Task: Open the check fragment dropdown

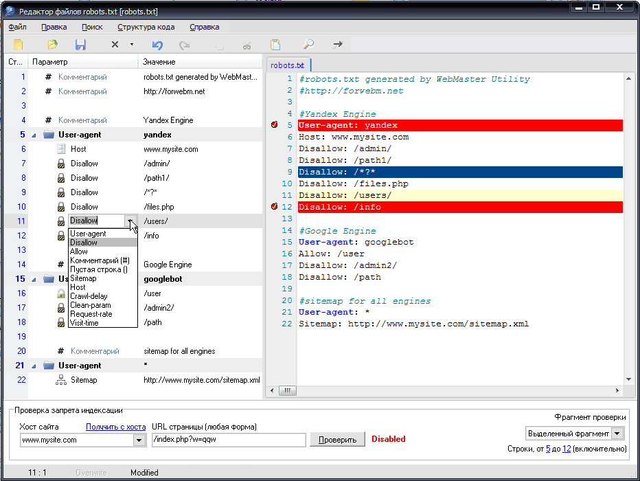Action: point(617,434)
